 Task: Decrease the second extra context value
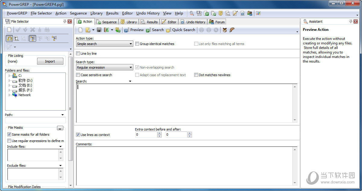click(190, 136)
